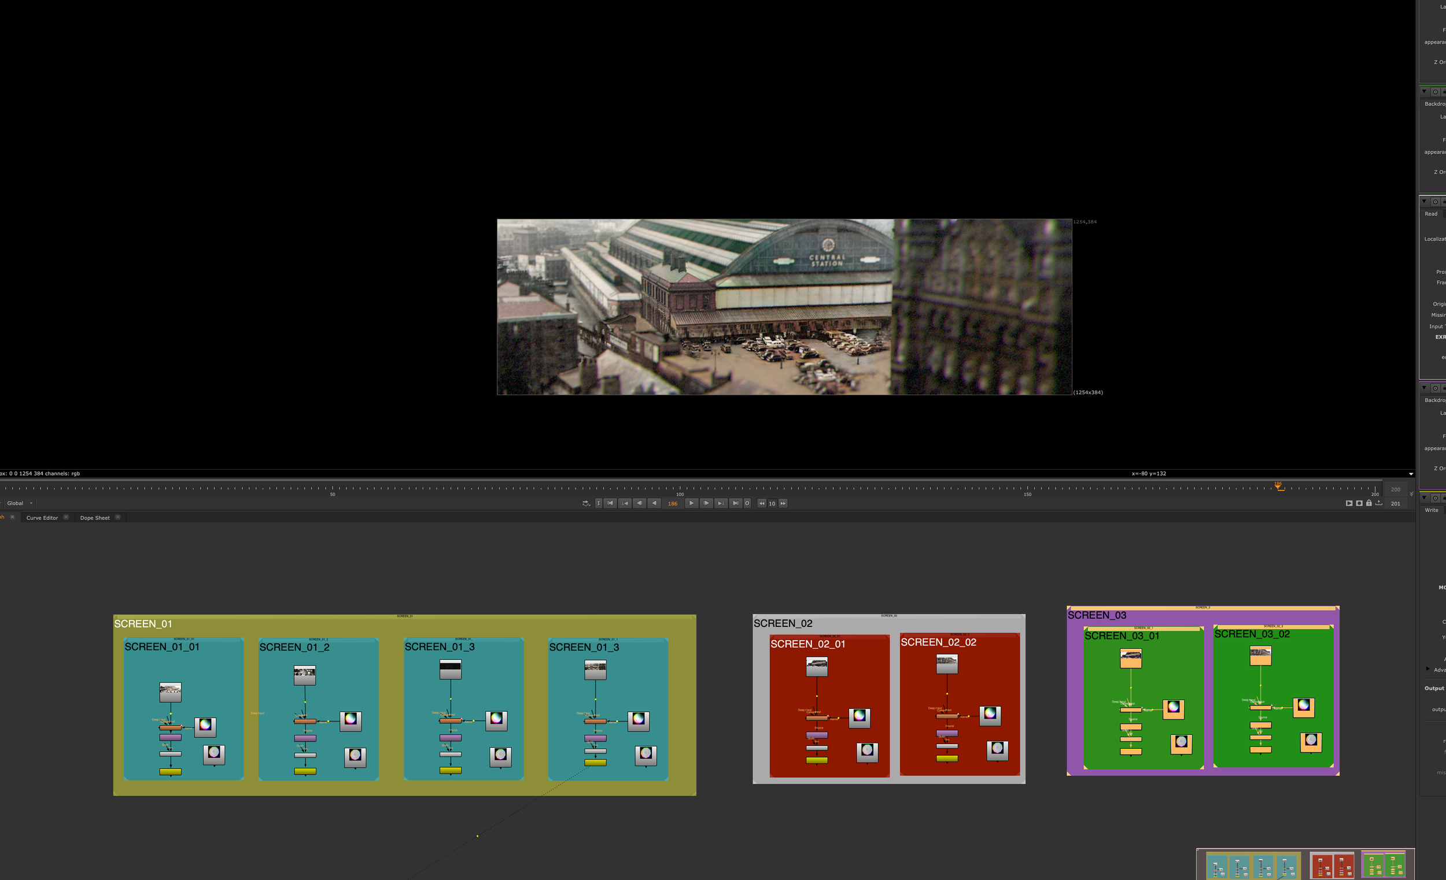
Task: Switch to the Dope Sheet tab
Action: (94, 518)
